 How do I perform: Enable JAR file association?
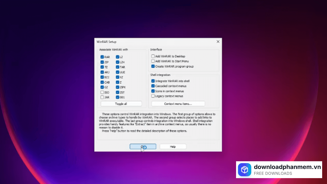[x=102, y=97]
